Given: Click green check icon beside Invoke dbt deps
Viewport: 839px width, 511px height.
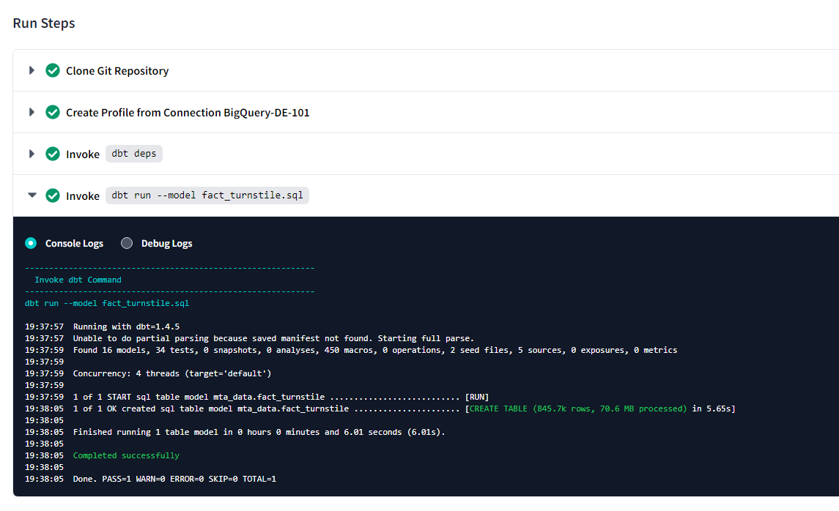Looking at the screenshot, I should pos(53,154).
